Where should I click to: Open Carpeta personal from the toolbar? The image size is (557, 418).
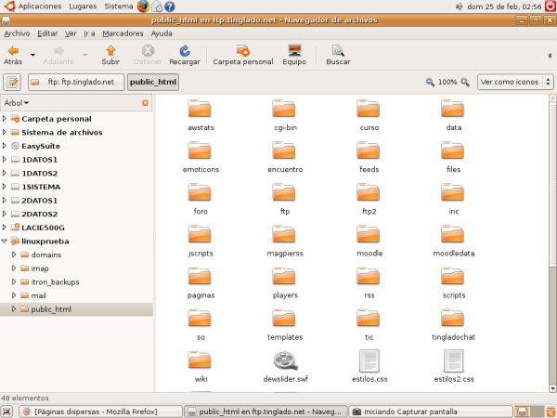(x=243, y=55)
